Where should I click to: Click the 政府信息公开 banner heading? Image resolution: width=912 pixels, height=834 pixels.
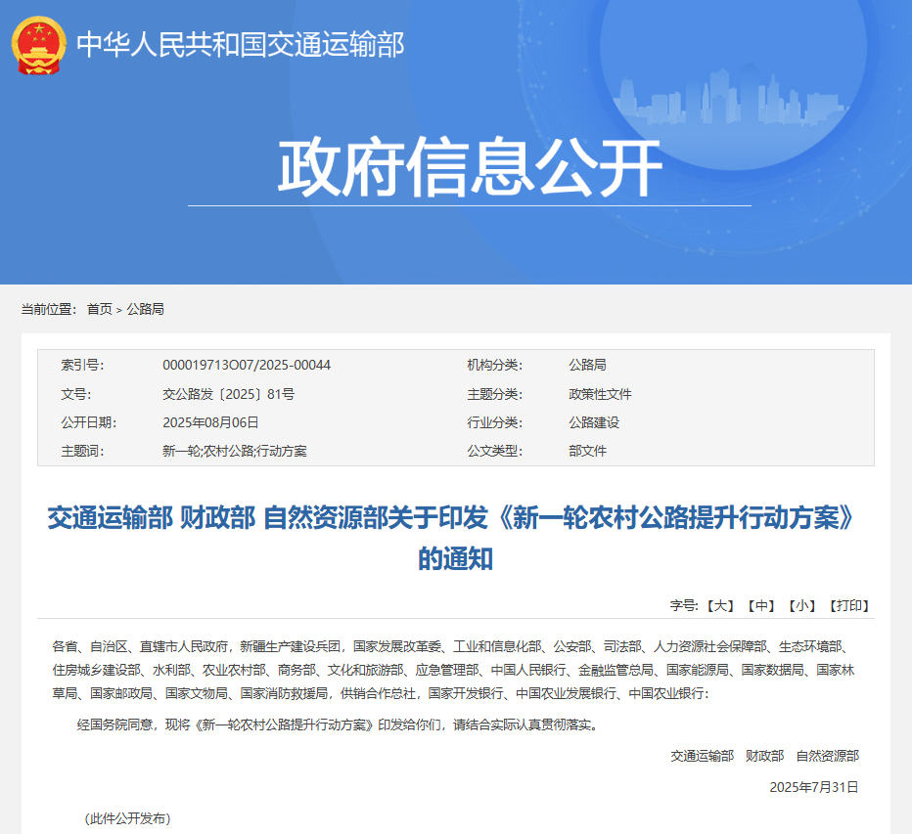coord(470,168)
